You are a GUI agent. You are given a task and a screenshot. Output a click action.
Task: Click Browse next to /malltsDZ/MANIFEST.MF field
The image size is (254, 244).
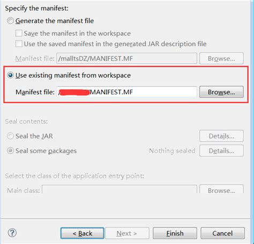(x=221, y=58)
